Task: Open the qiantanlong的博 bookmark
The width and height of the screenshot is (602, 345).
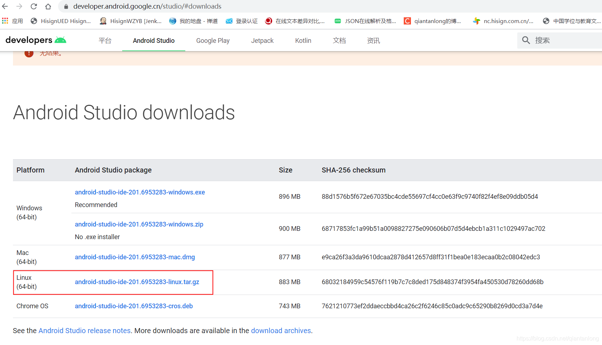Action: (x=433, y=21)
